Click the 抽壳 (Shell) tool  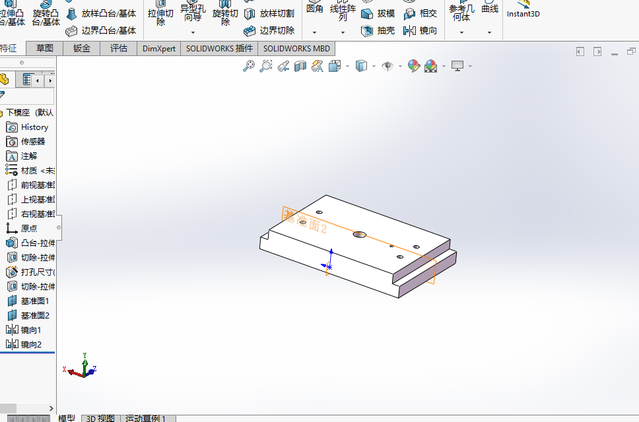click(378, 31)
